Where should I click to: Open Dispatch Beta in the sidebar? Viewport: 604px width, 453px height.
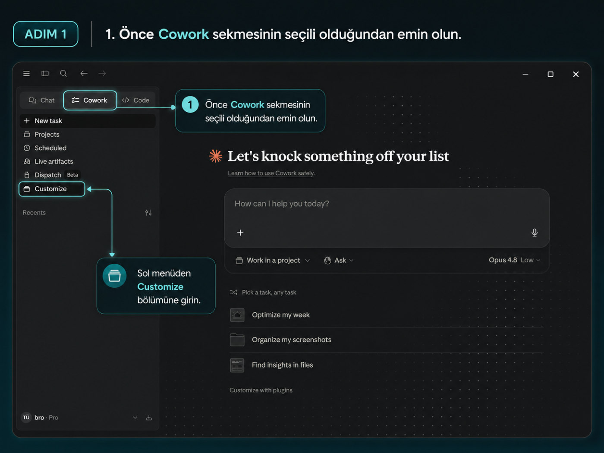coord(88,175)
